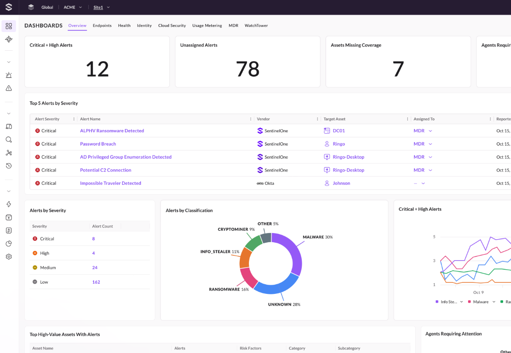
Task: Select the Malware legend swatch under the trend chart
Action: click(x=469, y=301)
